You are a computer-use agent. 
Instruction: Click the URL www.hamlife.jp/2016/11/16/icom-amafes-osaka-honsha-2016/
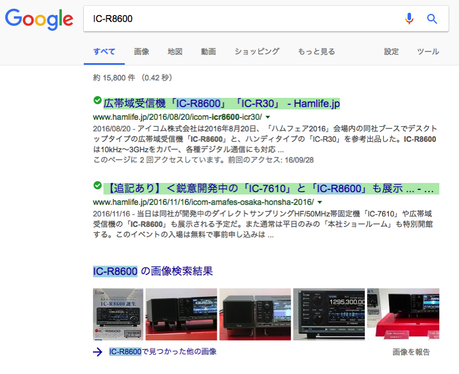(x=203, y=202)
